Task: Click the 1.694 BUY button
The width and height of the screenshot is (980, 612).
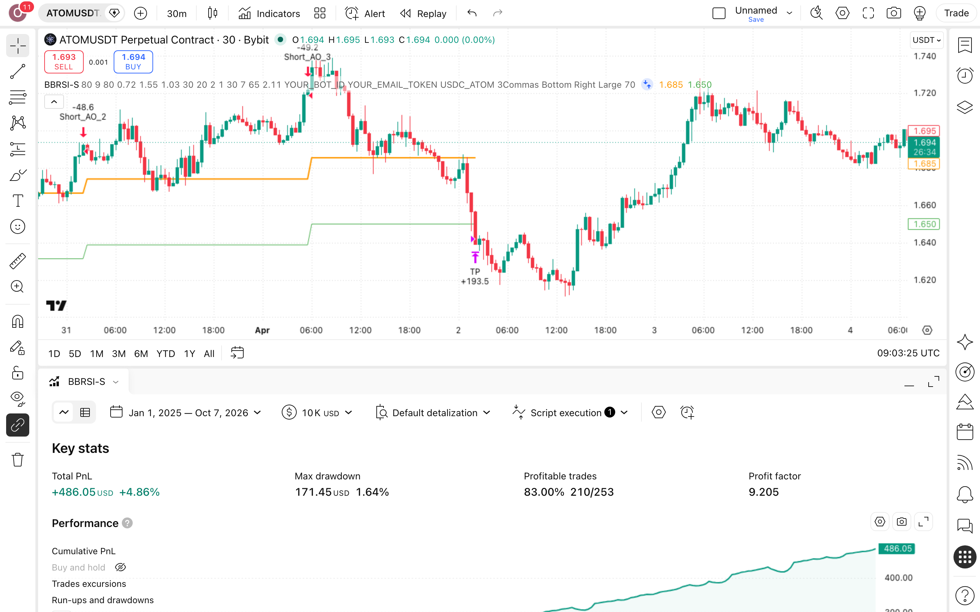Action: tap(133, 62)
